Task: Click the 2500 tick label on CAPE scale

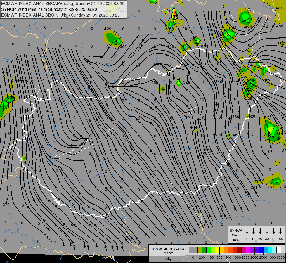Action: (x=263, y=257)
